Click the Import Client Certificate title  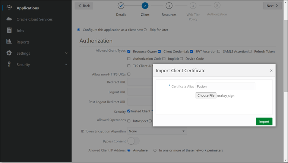181,70
